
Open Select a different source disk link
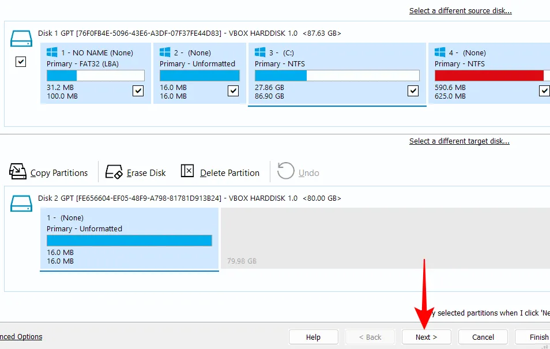coord(460,11)
